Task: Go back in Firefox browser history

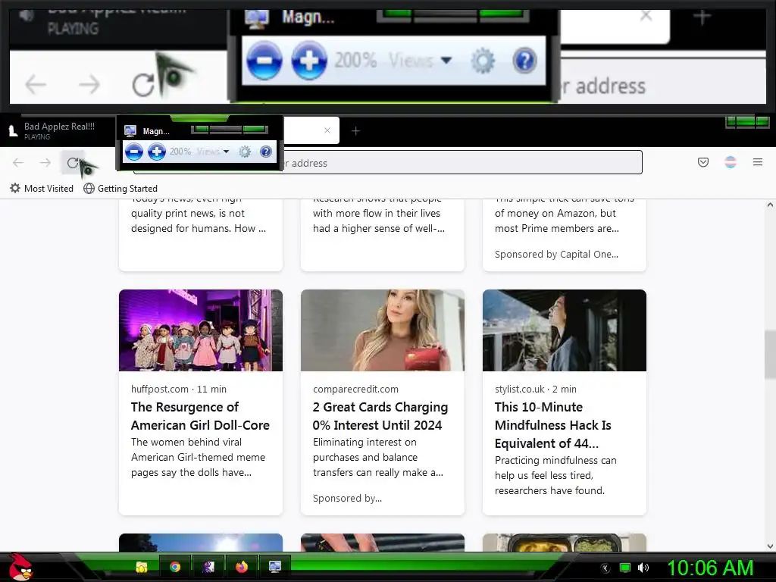Action: pos(18,162)
